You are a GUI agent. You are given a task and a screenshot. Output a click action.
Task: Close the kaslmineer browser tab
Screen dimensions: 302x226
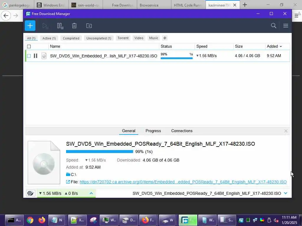pos(235,5)
